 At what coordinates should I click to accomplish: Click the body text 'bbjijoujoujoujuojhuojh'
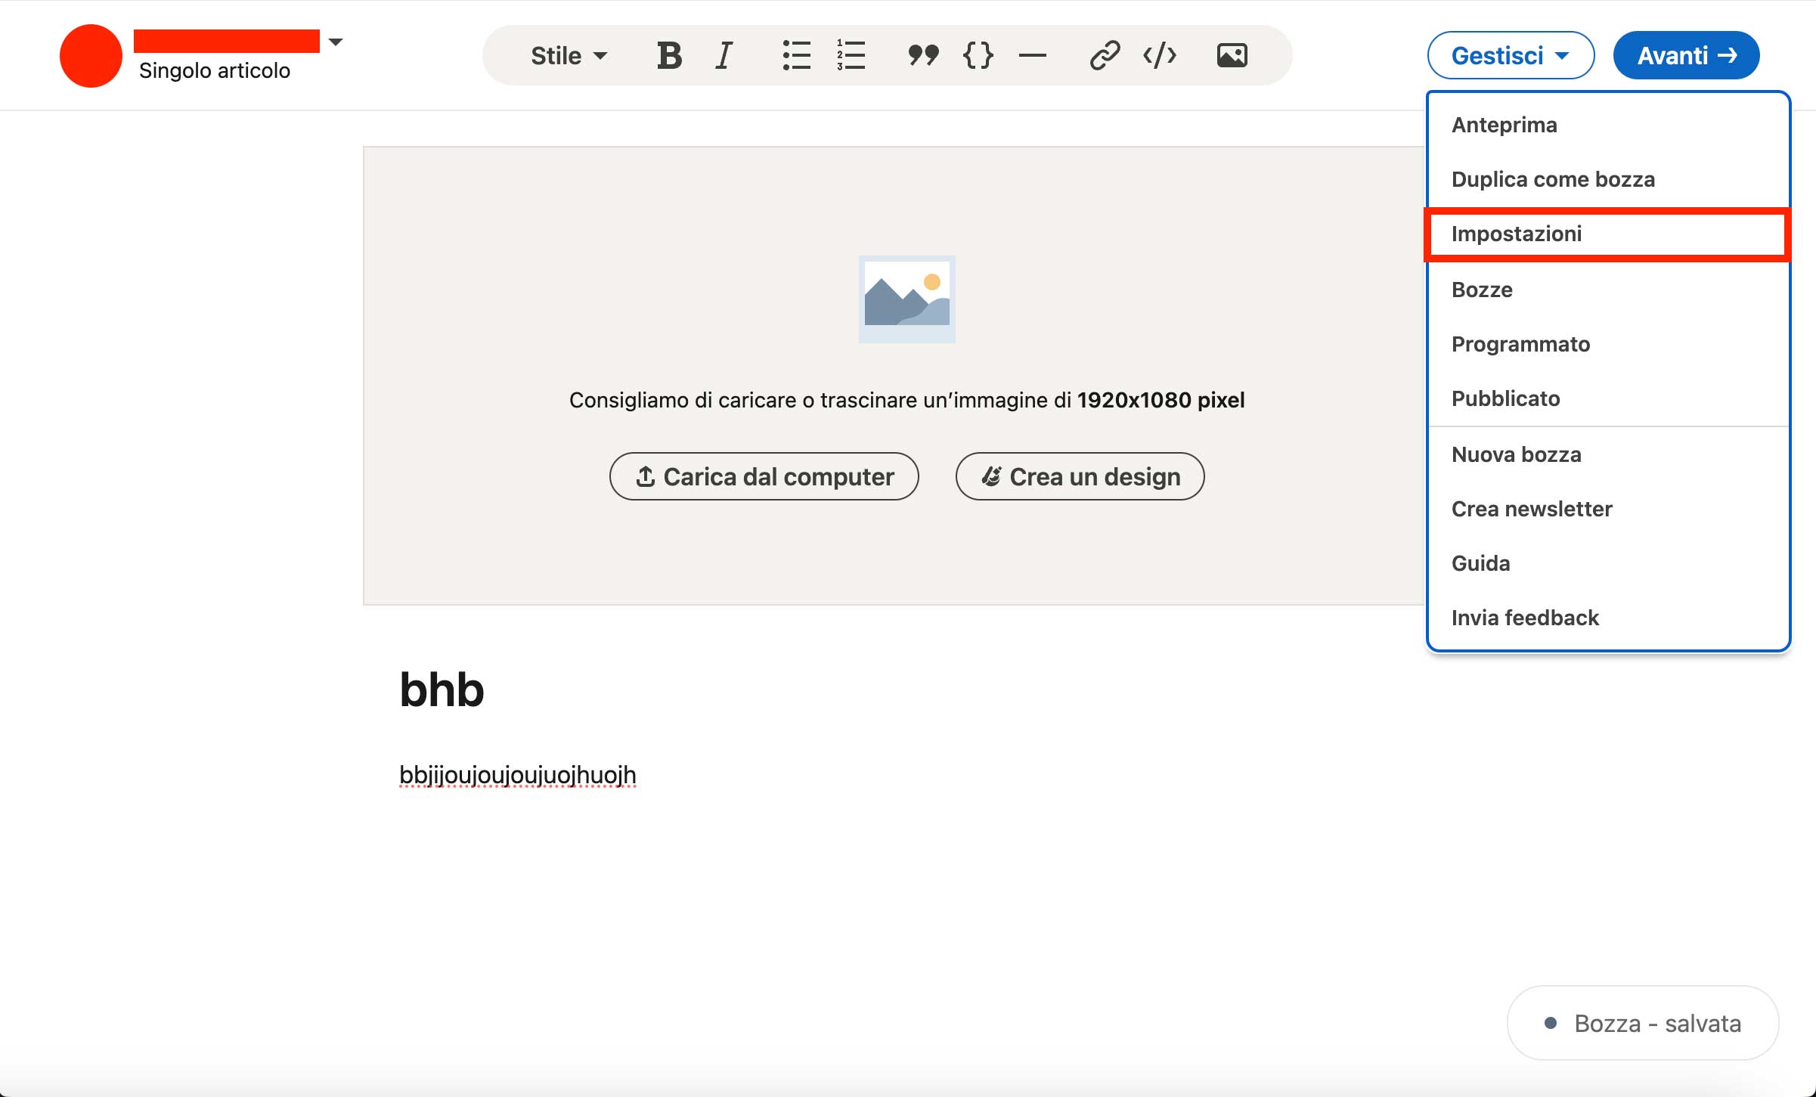[x=518, y=775]
